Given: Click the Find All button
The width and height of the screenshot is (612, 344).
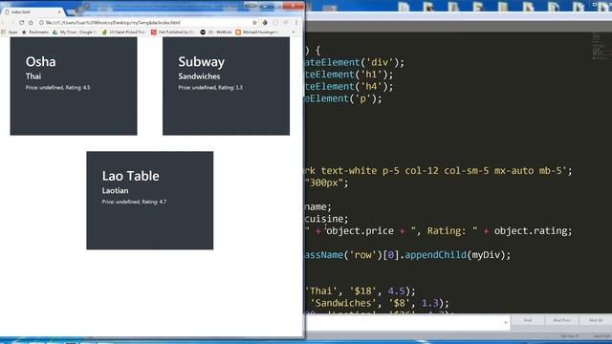Looking at the screenshot, I should click(596, 320).
